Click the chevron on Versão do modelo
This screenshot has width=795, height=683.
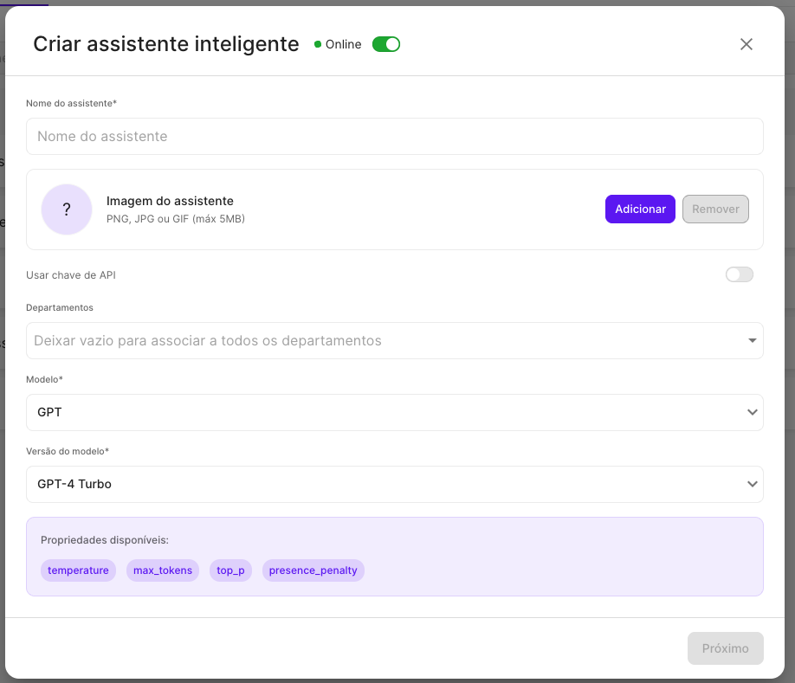[752, 485]
